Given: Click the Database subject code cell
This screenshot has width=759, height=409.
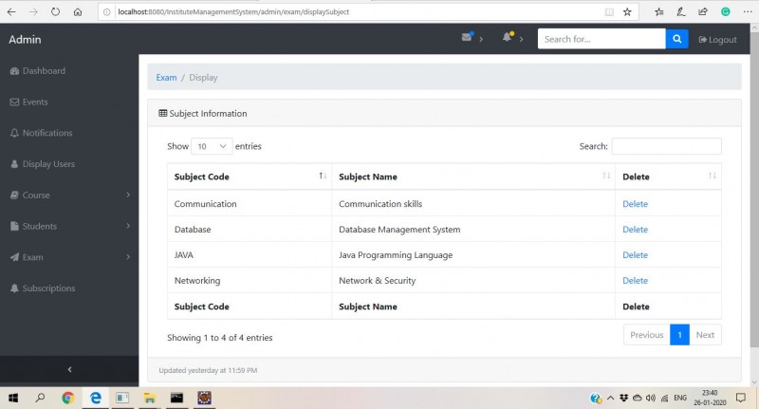Looking at the screenshot, I should pyautogui.click(x=250, y=230).
